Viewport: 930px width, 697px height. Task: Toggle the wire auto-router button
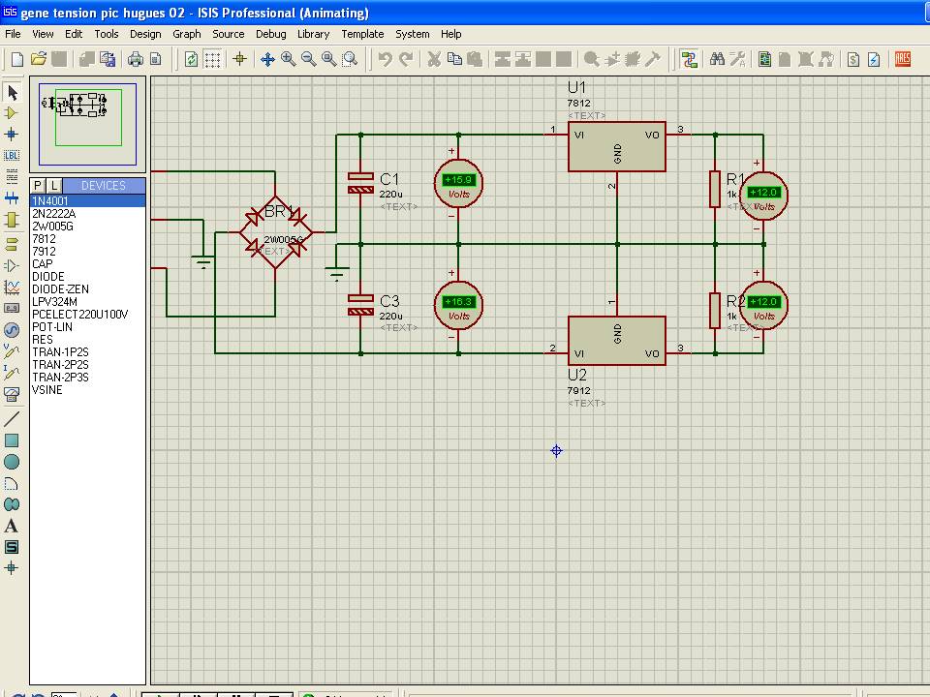689,59
